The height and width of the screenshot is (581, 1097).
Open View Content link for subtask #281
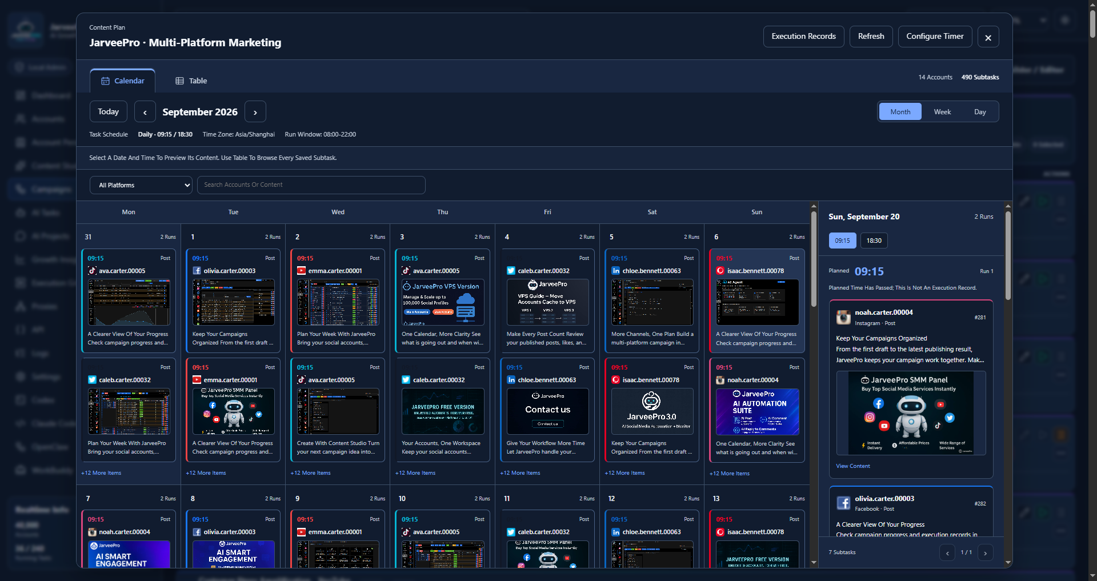click(853, 466)
